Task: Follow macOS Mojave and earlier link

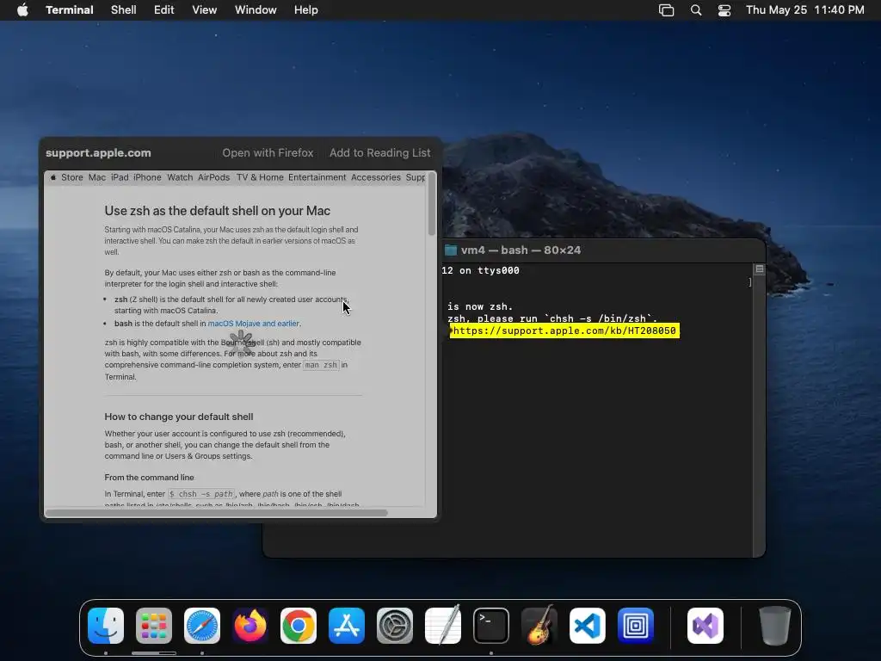Action: click(x=254, y=324)
